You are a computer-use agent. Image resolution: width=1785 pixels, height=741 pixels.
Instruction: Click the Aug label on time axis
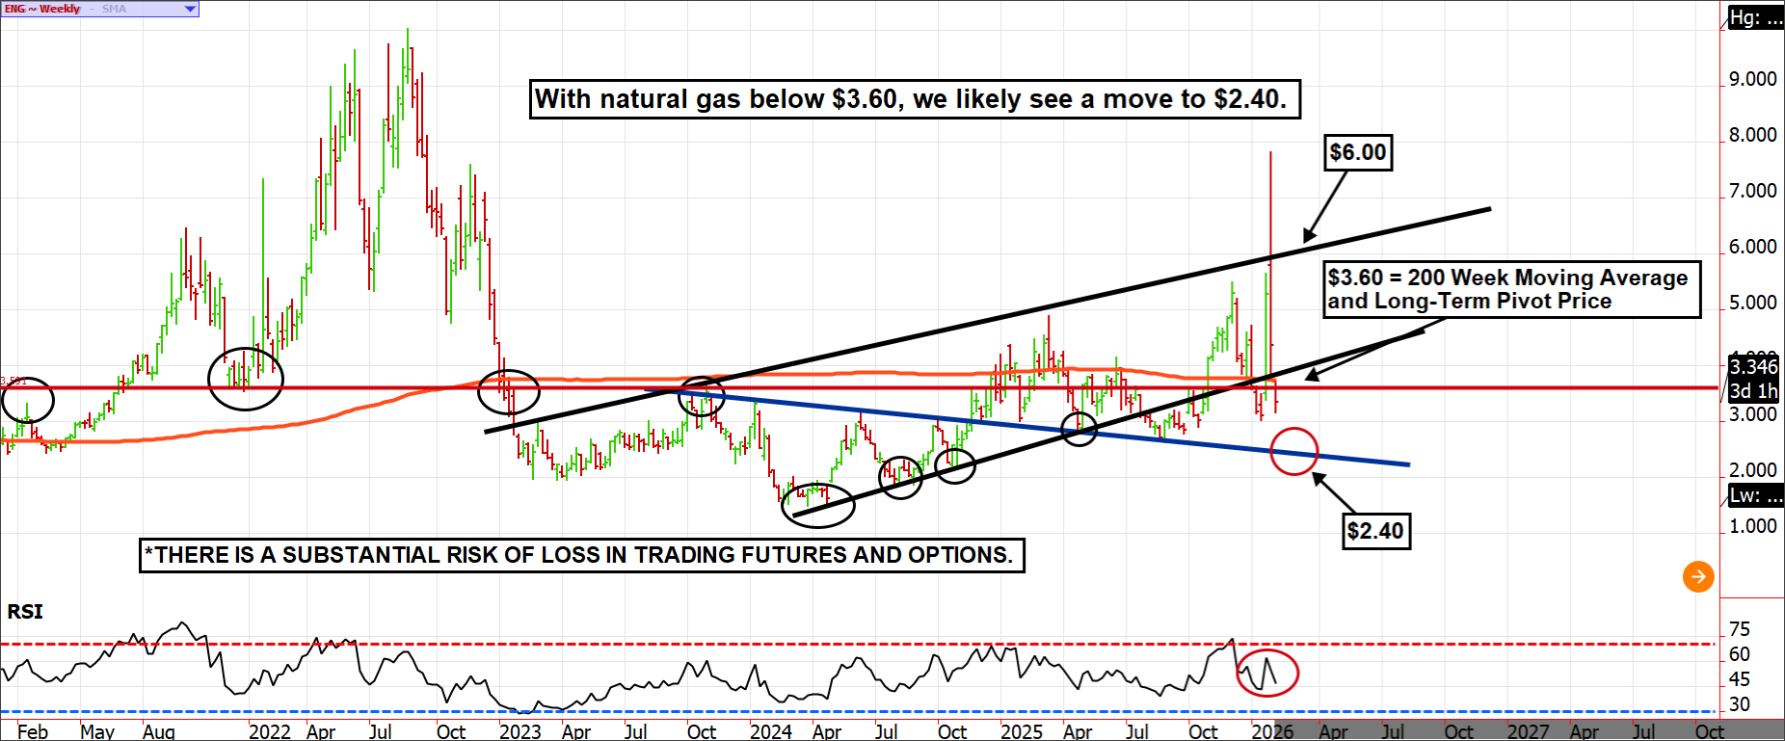tap(159, 731)
